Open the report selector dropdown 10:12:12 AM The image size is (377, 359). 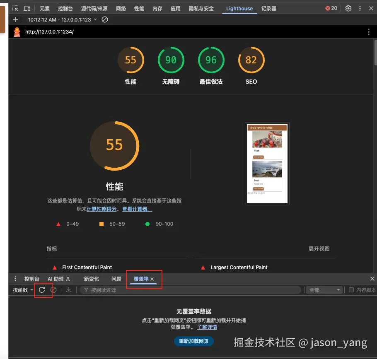[62, 20]
